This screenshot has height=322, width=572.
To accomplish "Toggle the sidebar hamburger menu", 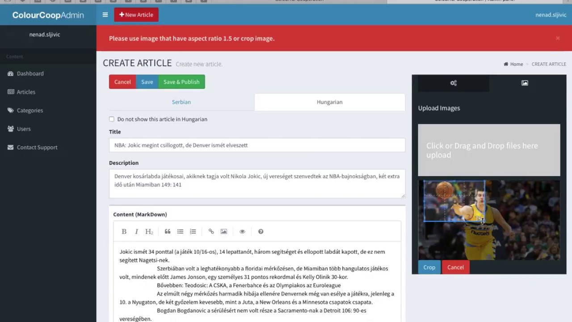I will point(105,15).
